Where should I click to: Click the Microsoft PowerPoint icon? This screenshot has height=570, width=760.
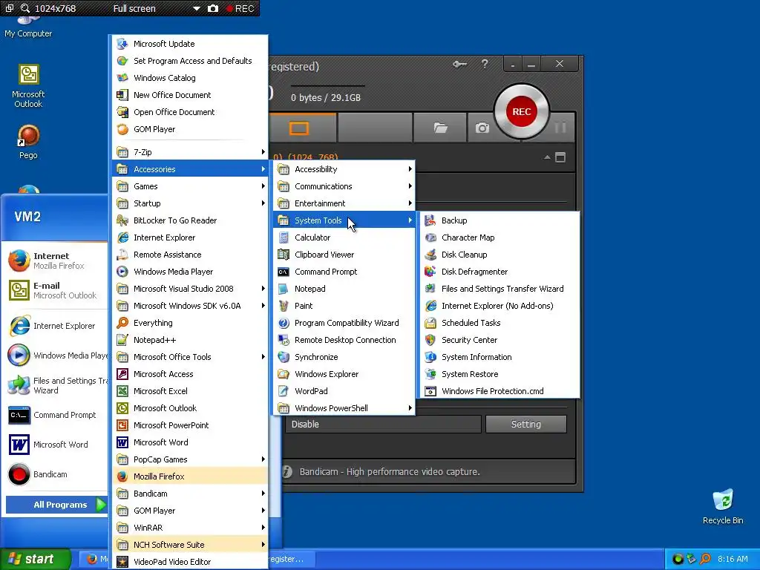[x=122, y=425]
